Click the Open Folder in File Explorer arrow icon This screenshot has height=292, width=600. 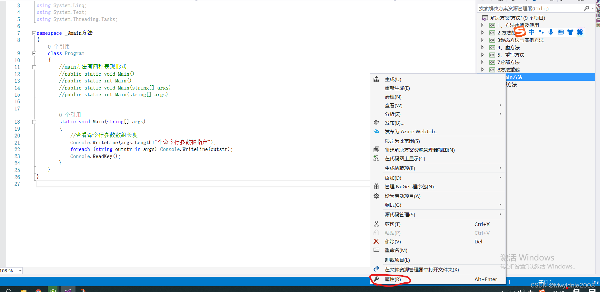[x=376, y=269]
